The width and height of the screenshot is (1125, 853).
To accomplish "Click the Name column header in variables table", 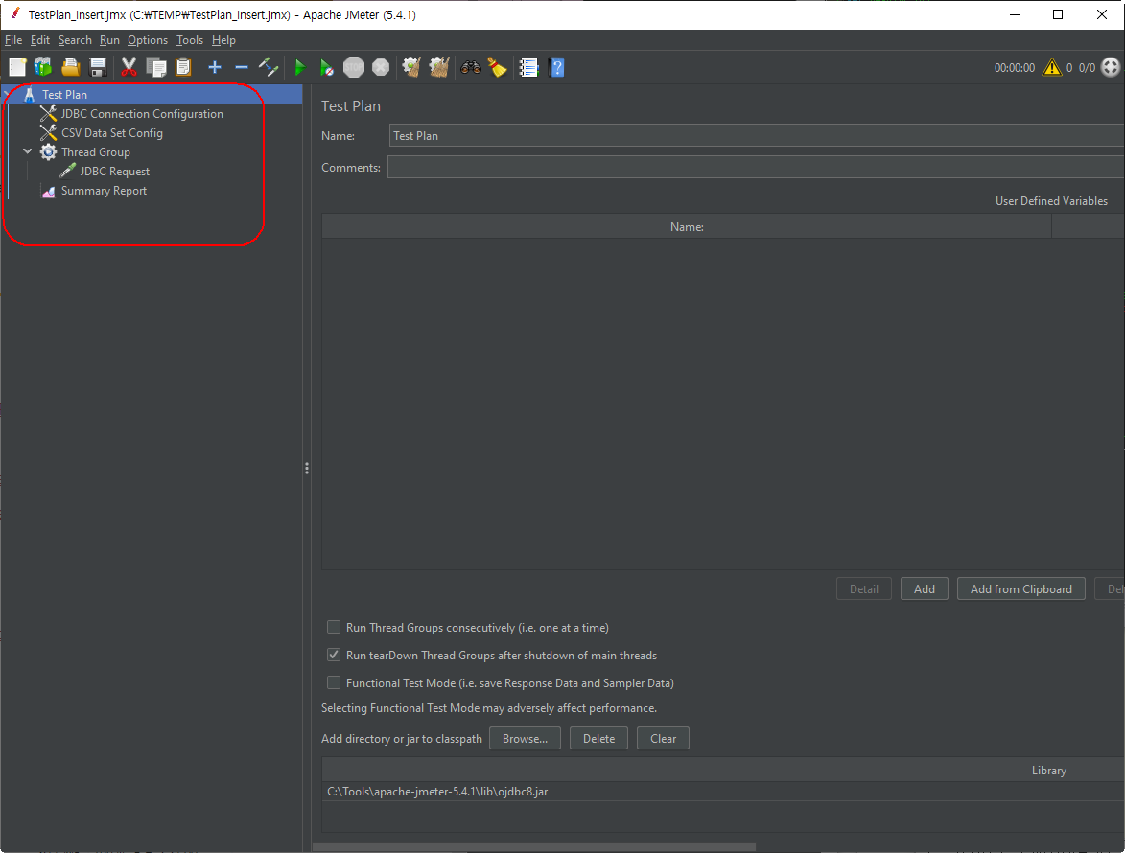I will [687, 226].
